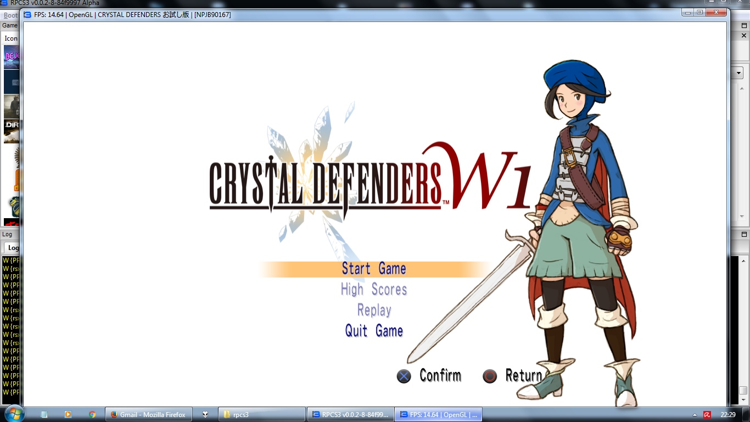Pick Quit Game from the game menu
The height and width of the screenshot is (422, 750).
[373, 331]
